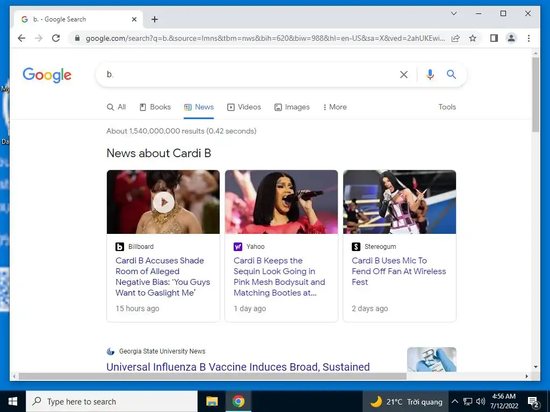Share this page using the share icon
The image size is (550, 412).
(x=455, y=38)
